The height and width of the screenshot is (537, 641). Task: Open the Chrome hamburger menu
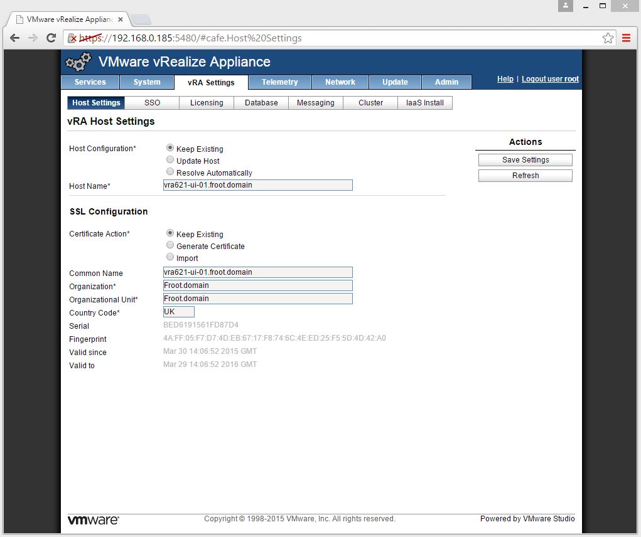[626, 38]
